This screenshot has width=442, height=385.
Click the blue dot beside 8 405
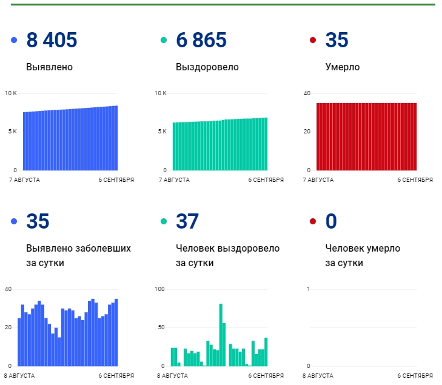tap(14, 40)
